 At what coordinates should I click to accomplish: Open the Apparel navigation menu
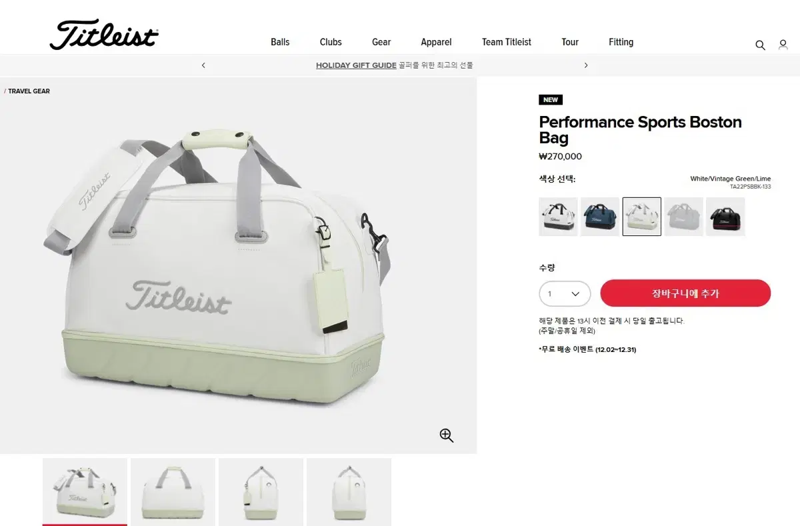tap(436, 42)
